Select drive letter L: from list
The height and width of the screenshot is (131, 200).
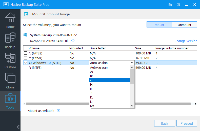tap(110, 102)
